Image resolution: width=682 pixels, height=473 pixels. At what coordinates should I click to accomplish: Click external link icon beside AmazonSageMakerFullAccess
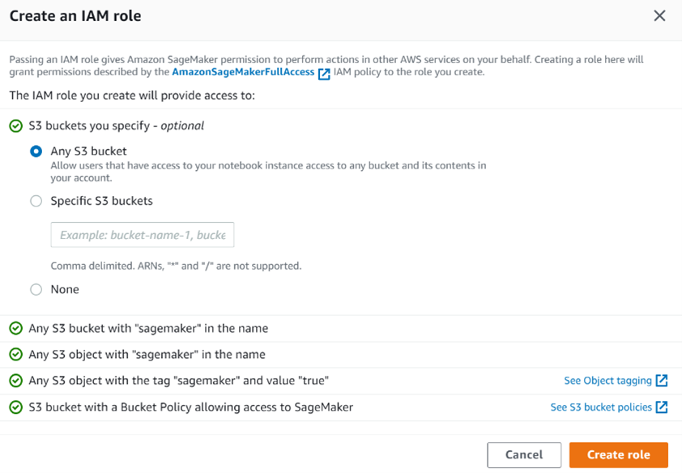click(x=324, y=74)
